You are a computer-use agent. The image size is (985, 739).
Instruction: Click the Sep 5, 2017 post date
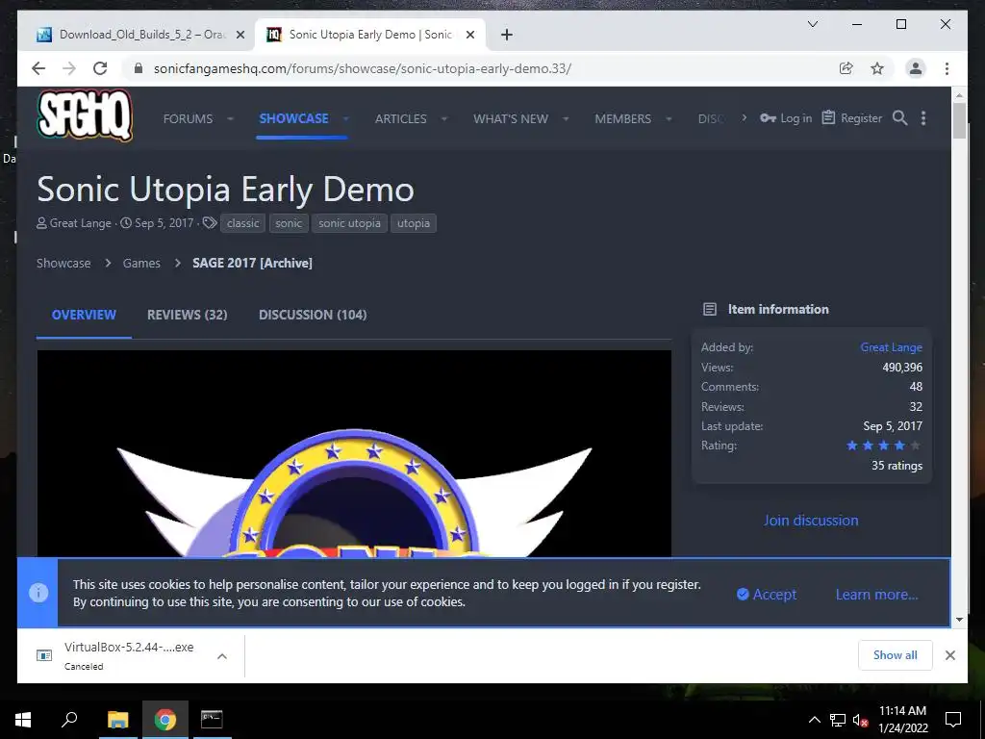[x=164, y=223]
